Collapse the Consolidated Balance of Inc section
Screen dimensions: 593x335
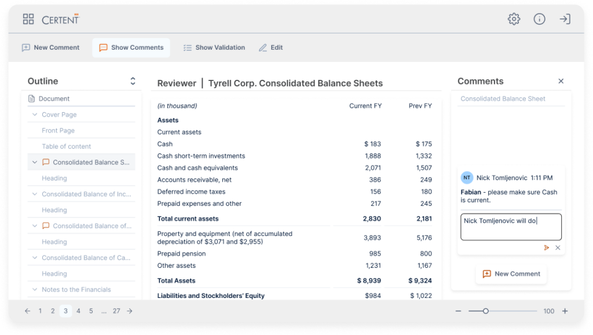pos(35,194)
